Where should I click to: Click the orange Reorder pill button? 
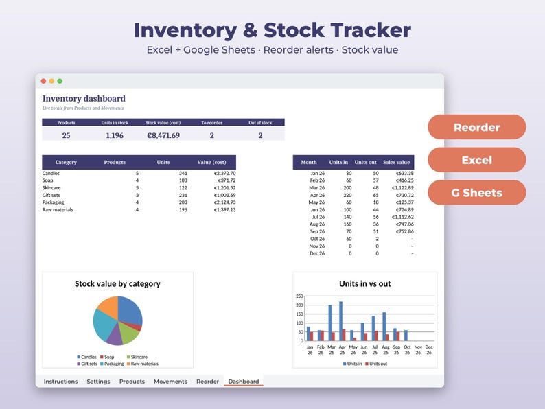click(477, 127)
